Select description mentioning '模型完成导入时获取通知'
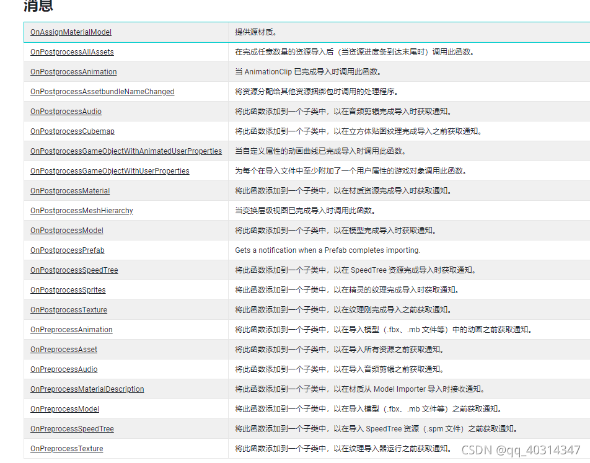The height and width of the screenshot is (463, 590). [x=337, y=231]
